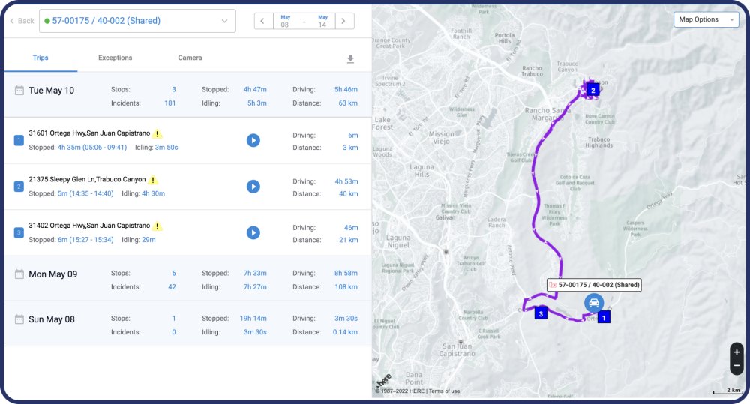Switch to the Exceptions tab
Viewport: 750px width, 404px height.
click(115, 58)
